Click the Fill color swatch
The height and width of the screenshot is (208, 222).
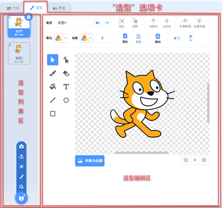(59, 38)
